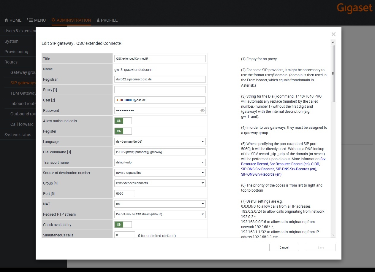Image resolution: width=375 pixels, height=272 pixels.
Task: Open Source of destination number dropdown
Action: point(160,173)
